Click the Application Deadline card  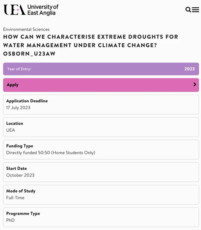coord(101,105)
